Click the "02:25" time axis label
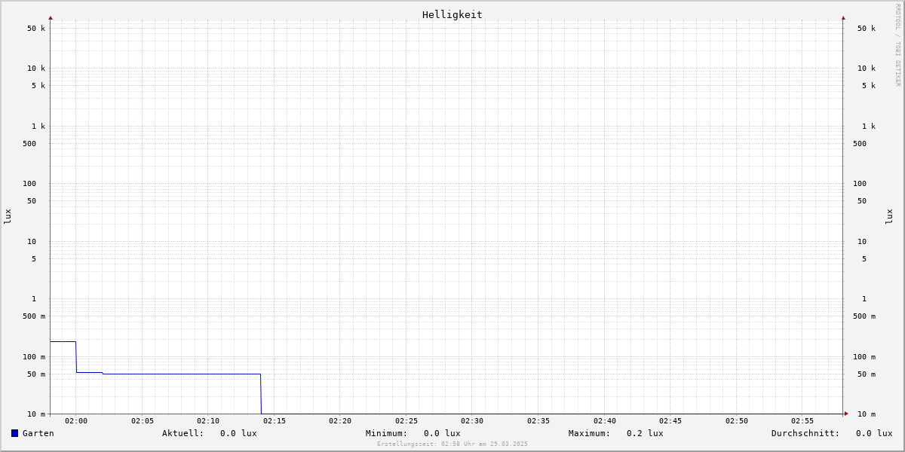This screenshot has height=452, width=905. pos(406,421)
